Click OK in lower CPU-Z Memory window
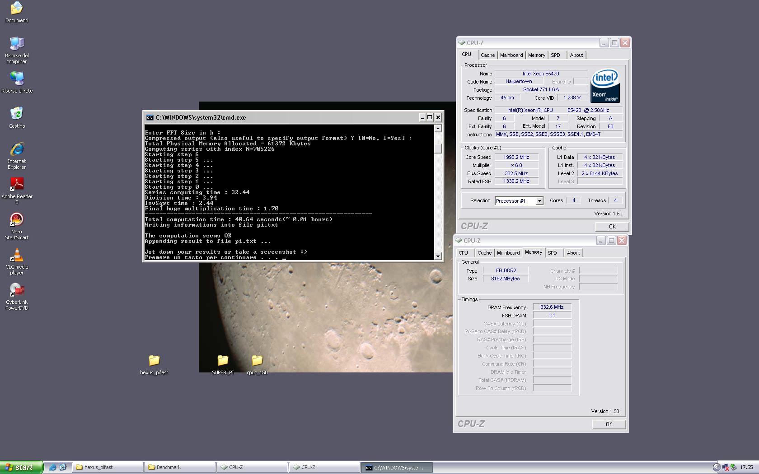 pyautogui.click(x=609, y=424)
